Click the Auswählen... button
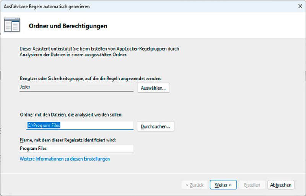Image resolution: width=306 pixels, height=196 pixels. (x=153, y=88)
